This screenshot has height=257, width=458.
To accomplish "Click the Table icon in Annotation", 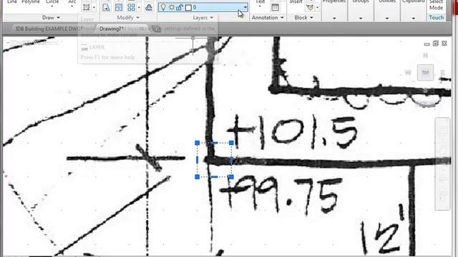I will coord(275,7).
